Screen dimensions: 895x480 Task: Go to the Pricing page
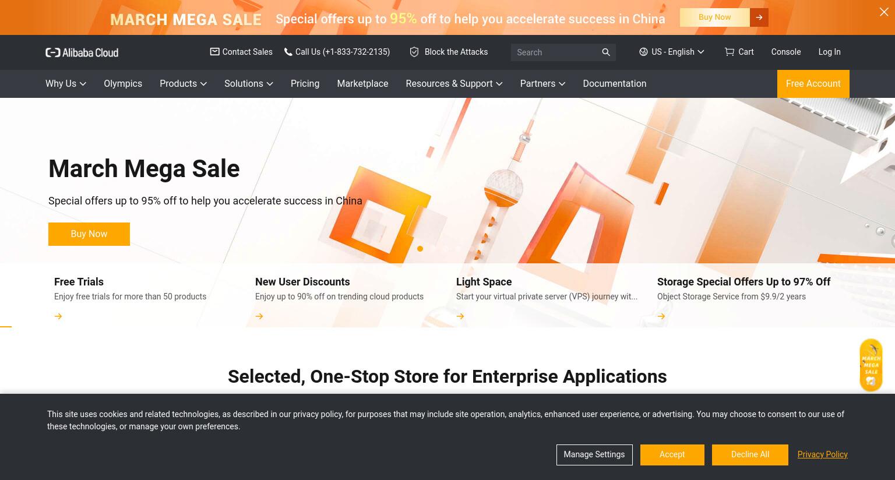[305, 84]
